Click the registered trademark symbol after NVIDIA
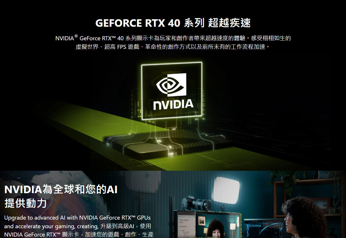 [x=76, y=36]
